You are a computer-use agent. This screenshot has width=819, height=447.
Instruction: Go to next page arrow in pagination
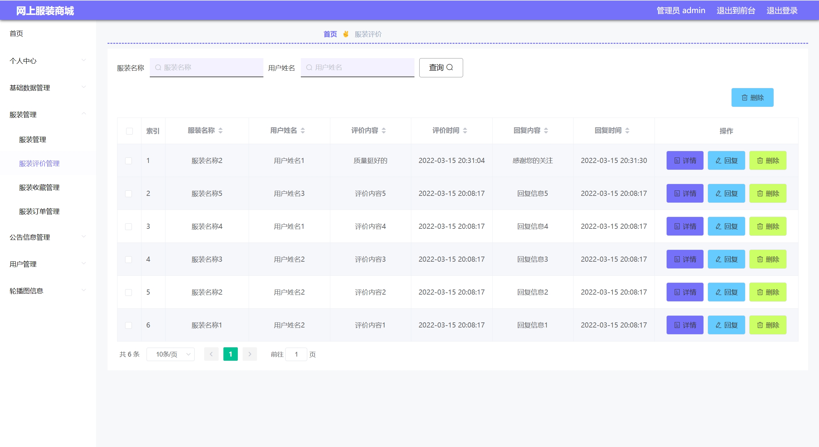250,354
